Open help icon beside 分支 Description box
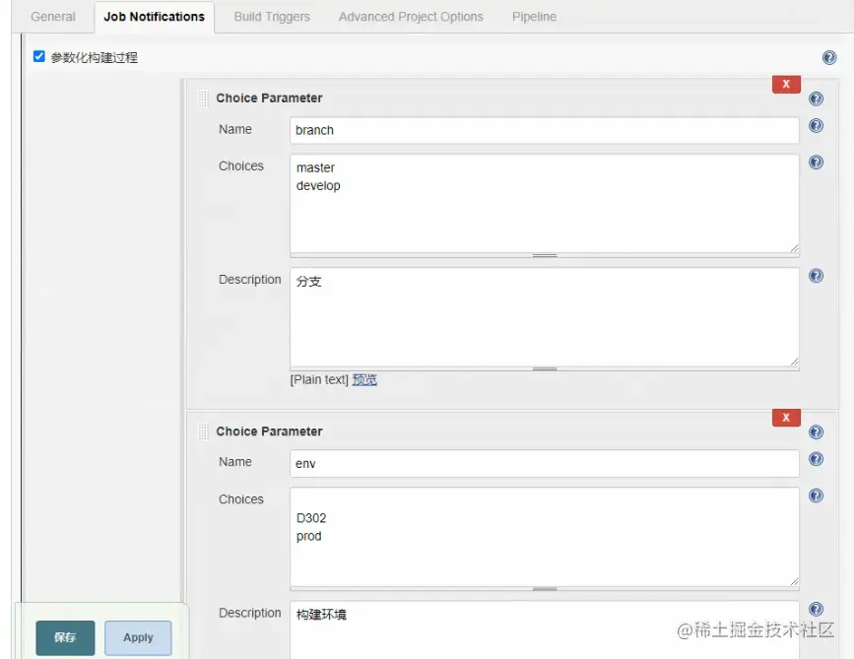This screenshot has height=659, width=854. point(816,276)
